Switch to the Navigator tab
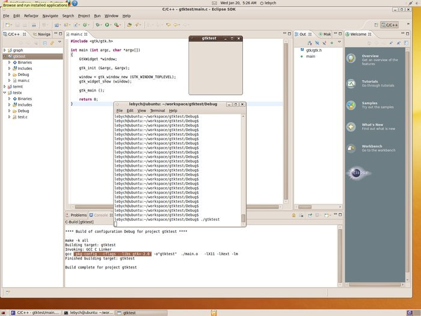 click(x=41, y=34)
